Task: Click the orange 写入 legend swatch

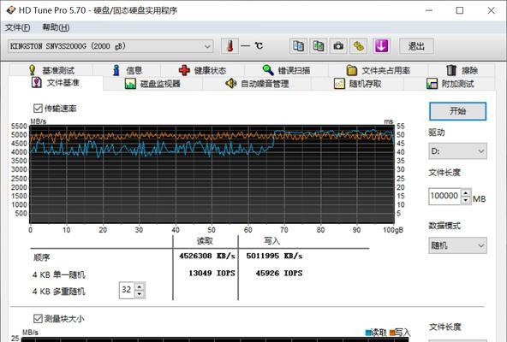Action: (x=392, y=333)
